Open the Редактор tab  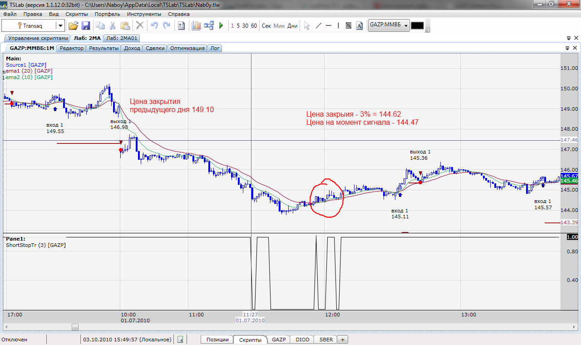pyautogui.click(x=72, y=48)
